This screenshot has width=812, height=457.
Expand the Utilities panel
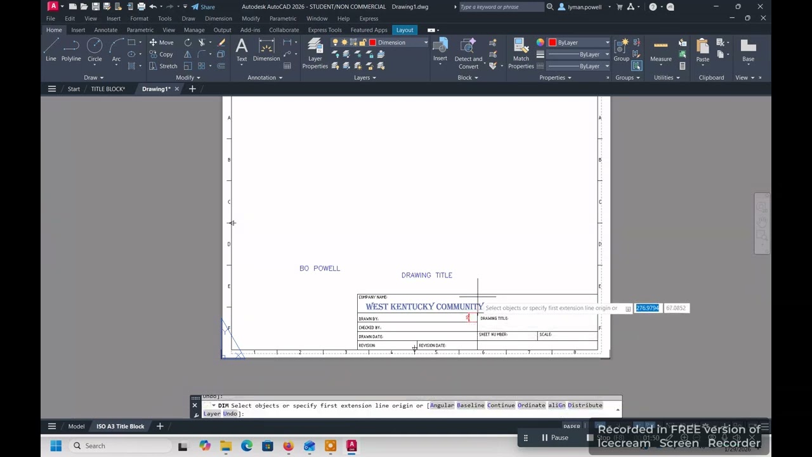[x=667, y=77]
